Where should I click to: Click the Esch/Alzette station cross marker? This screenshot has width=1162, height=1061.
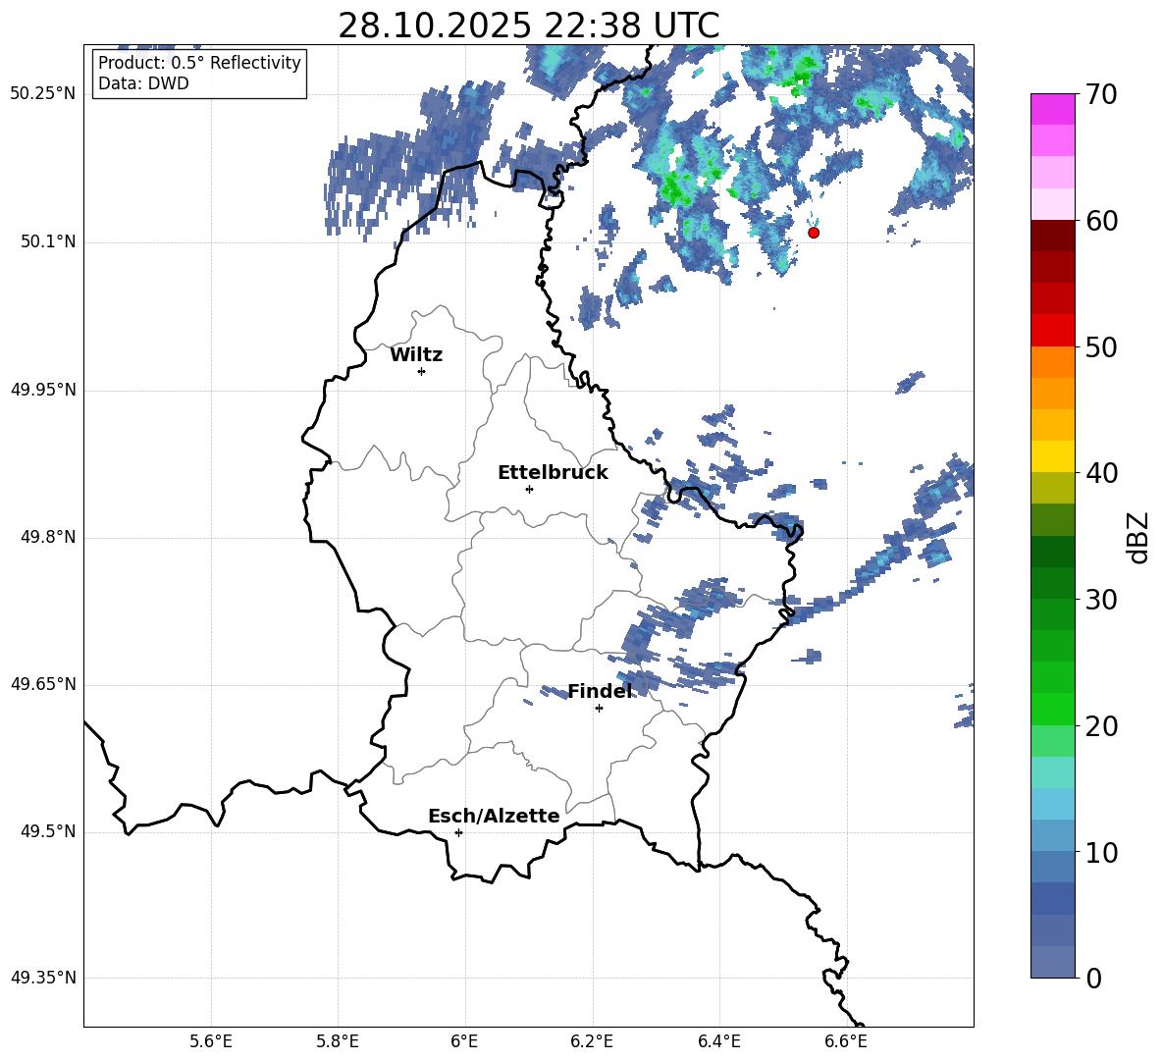pyautogui.click(x=458, y=832)
